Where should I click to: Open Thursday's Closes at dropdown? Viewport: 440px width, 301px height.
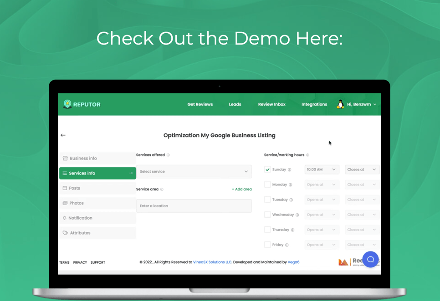coord(362,230)
